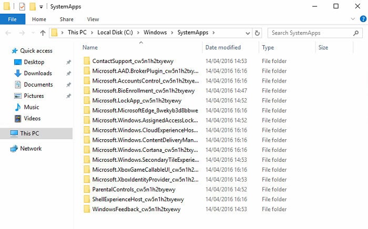The image size is (368, 229).
Task: Open Downloads in the navigation pane
Action: [38, 74]
